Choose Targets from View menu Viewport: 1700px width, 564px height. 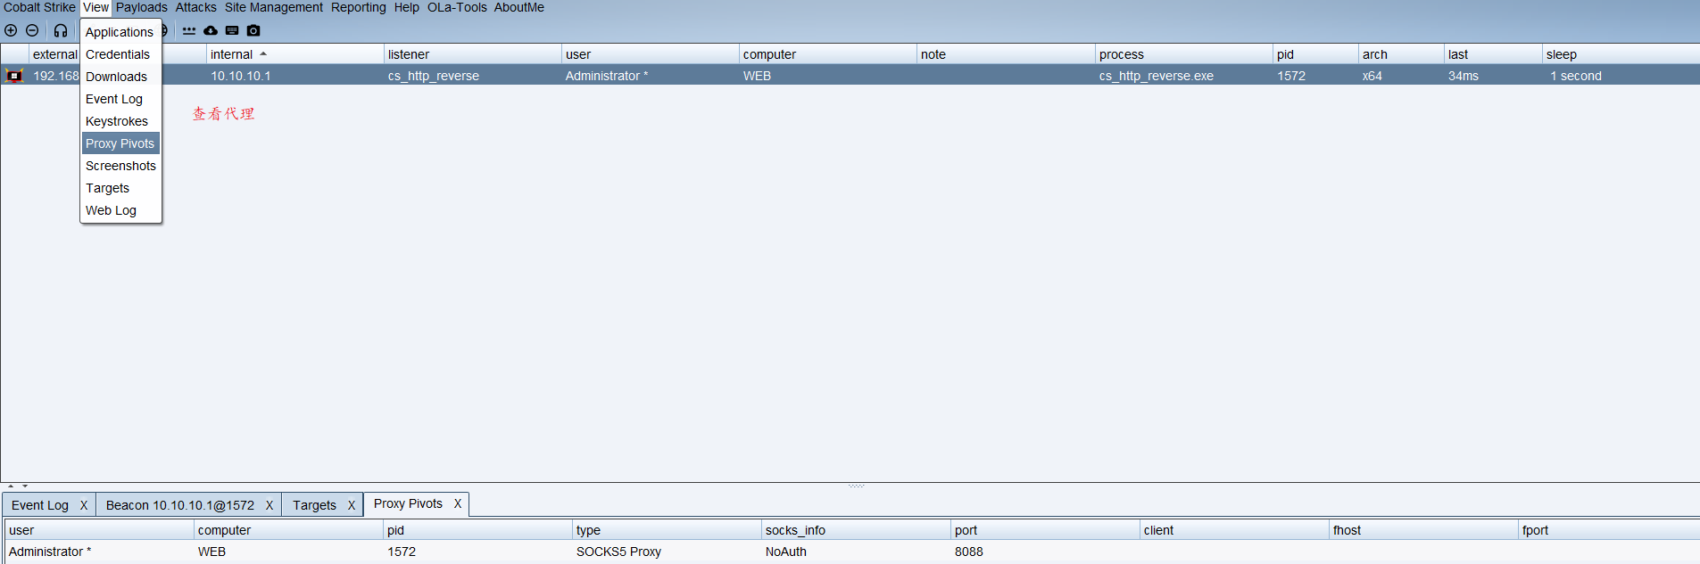[120, 188]
